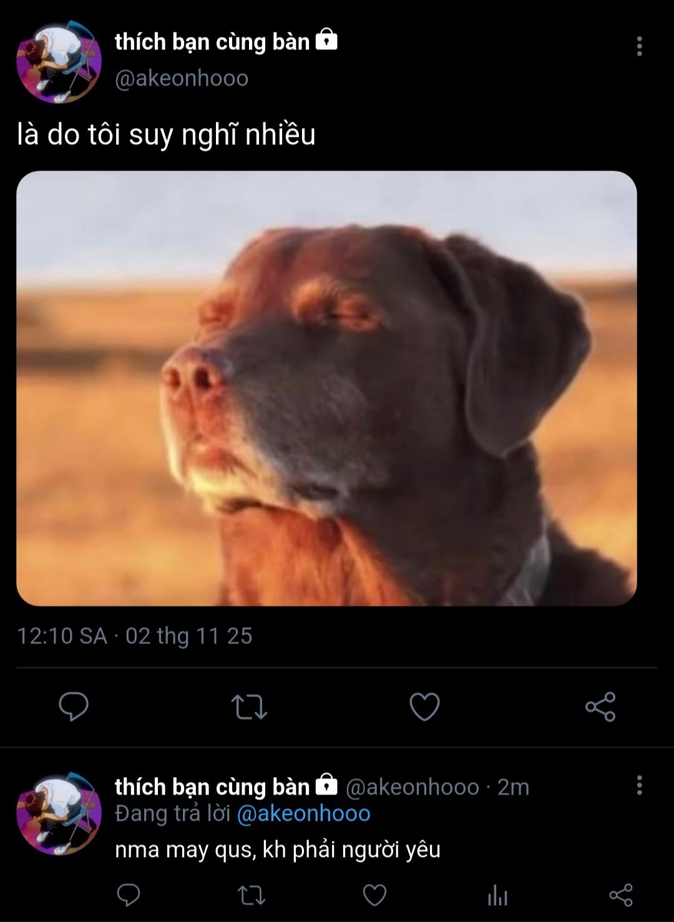Open the blue @akeonhooo mention link
This screenshot has height=922, width=674.
[303, 813]
